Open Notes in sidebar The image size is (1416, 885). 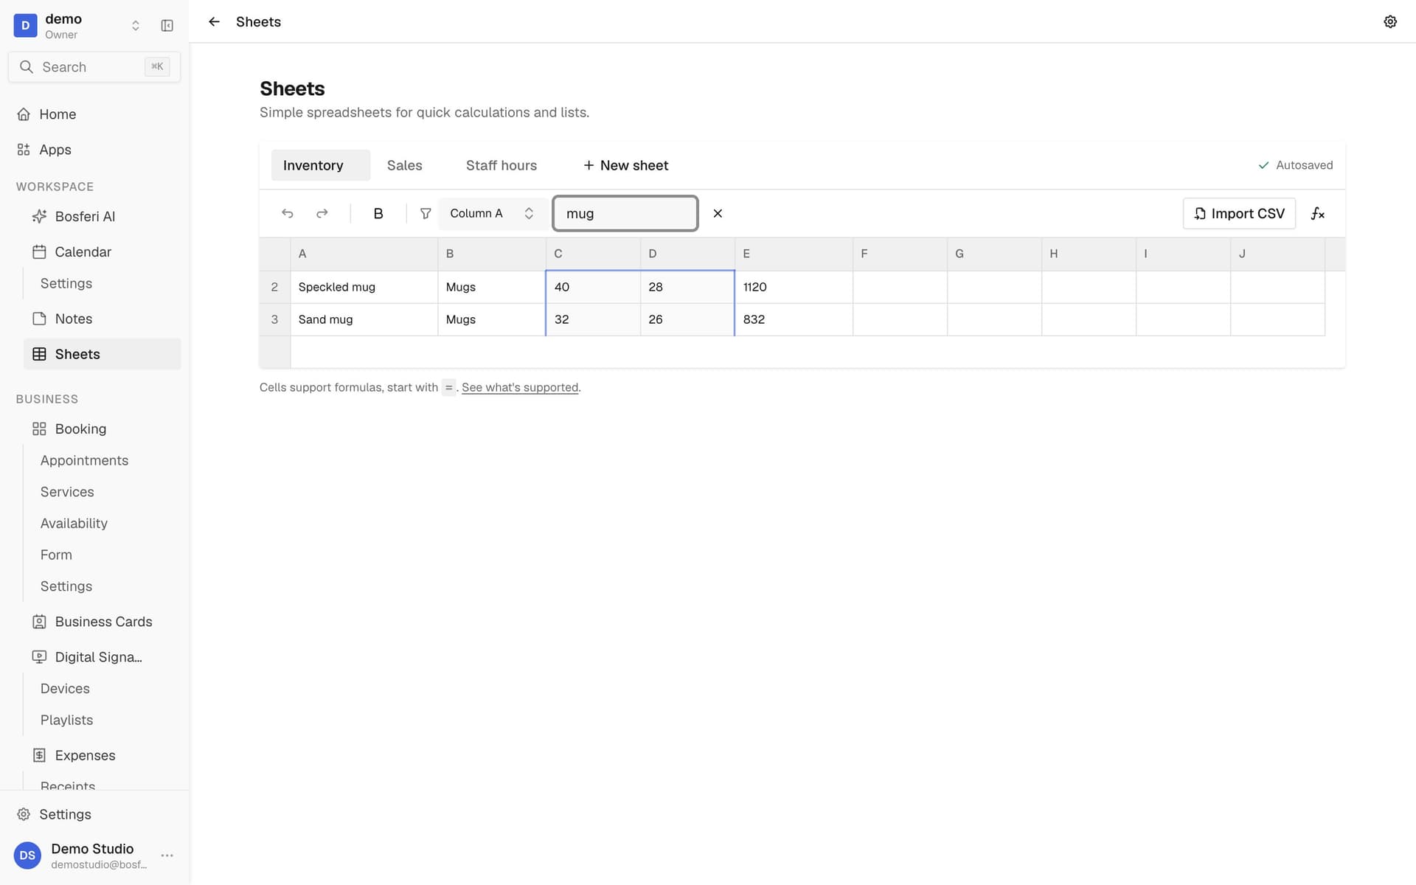(102, 319)
